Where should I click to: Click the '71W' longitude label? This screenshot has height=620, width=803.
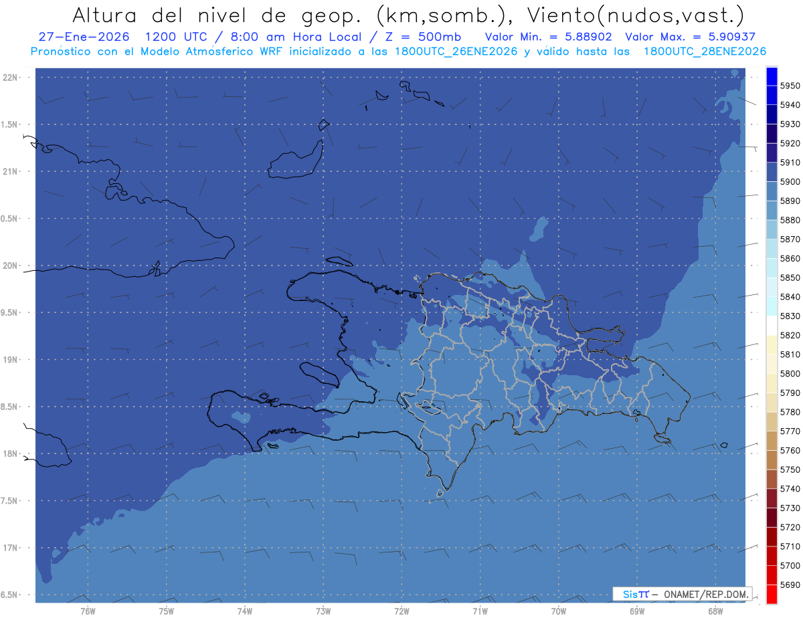[480, 611]
